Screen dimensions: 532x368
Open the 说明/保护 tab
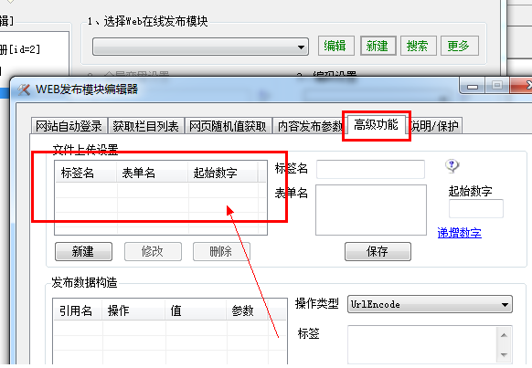click(x=434, y=126)
